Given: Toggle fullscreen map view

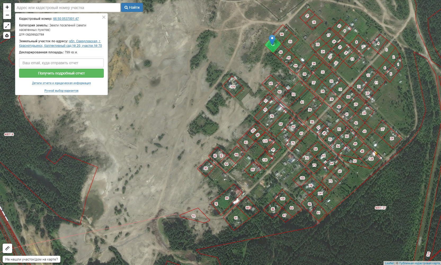Looking at the screenshot, I should click(x=7, y=26).
